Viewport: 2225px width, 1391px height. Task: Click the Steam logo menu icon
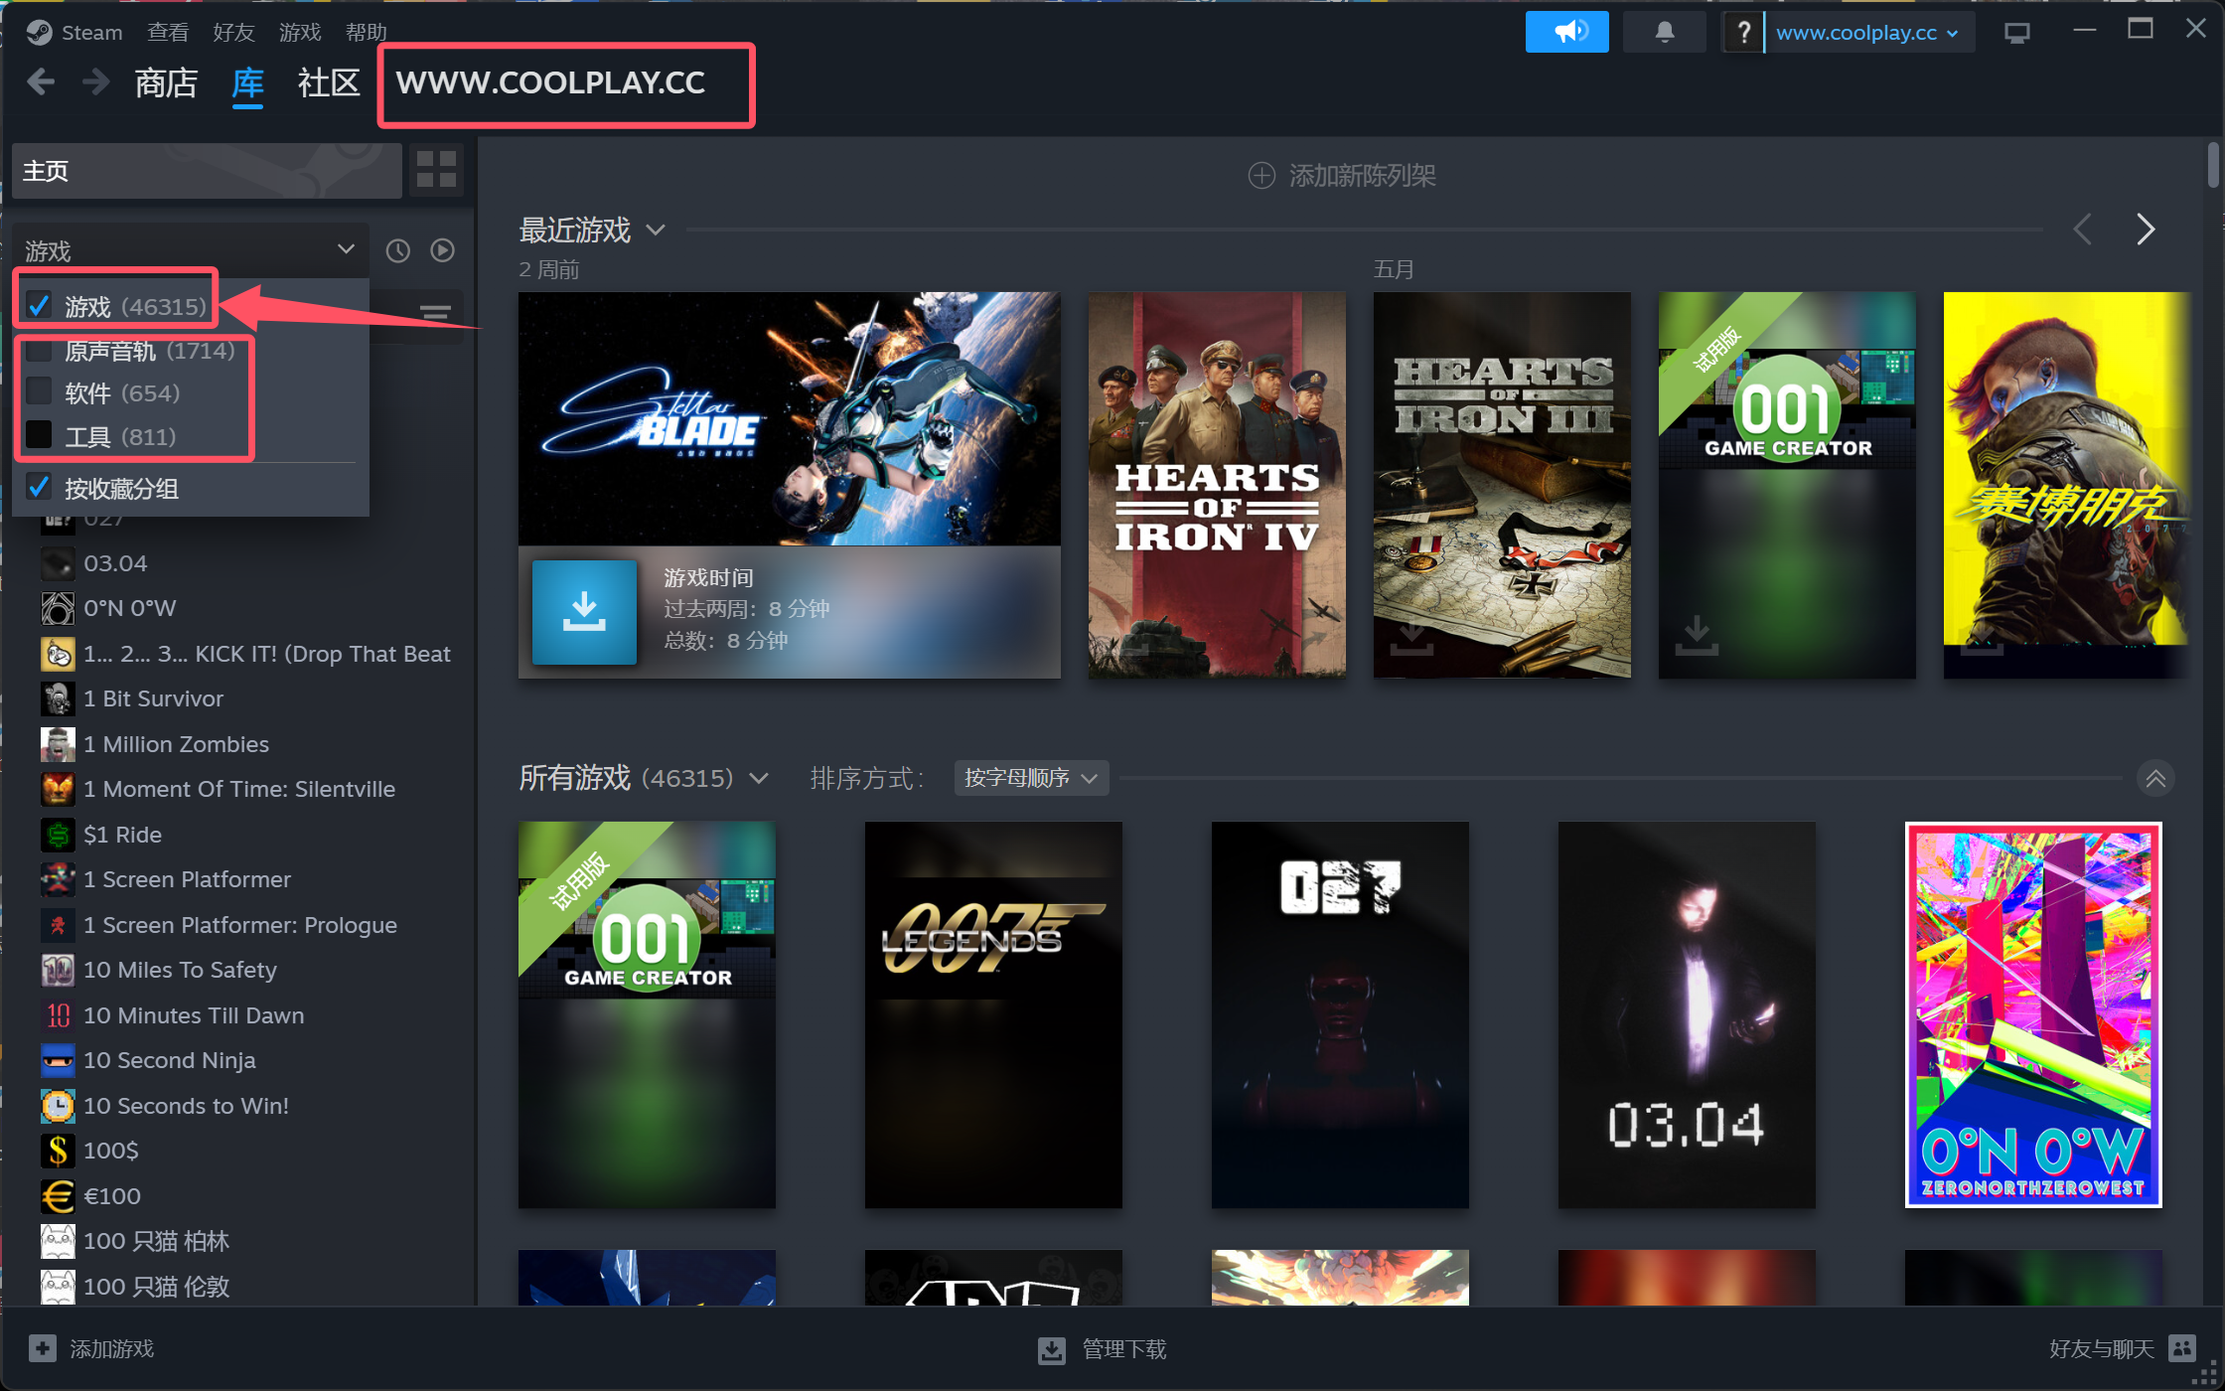[39, 32]
